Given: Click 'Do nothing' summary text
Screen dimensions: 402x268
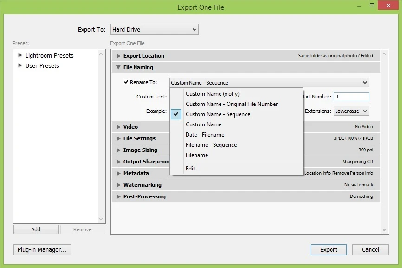Looking at the screenshot, I should point(362,196).
